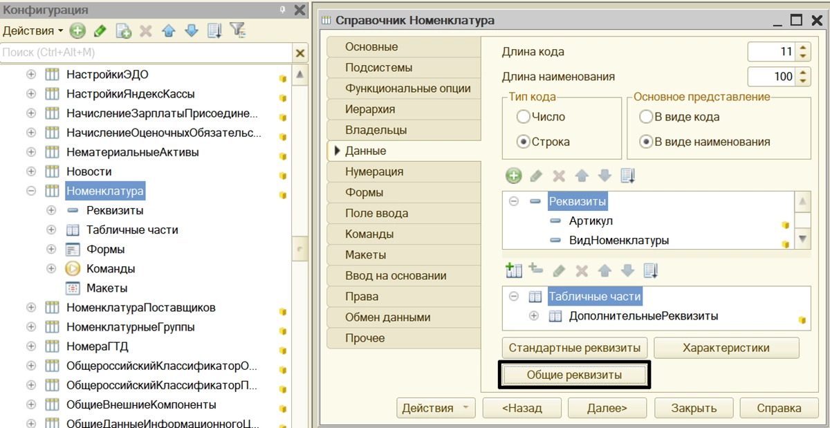Click the Далее> button
The height and width of the screenshot is (428, 830).
[607, 408]
